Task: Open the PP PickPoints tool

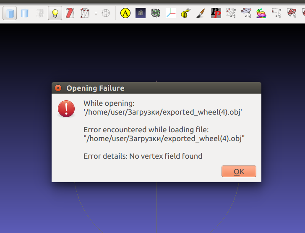Action: pyautogui.click(x=216, y=13)
